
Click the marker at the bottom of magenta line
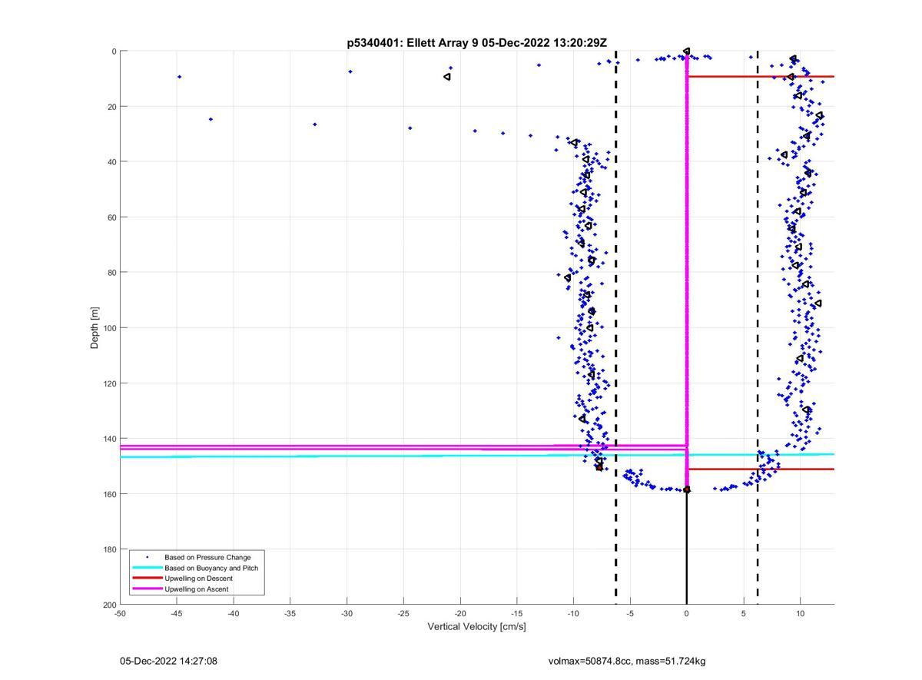(687, 489)
